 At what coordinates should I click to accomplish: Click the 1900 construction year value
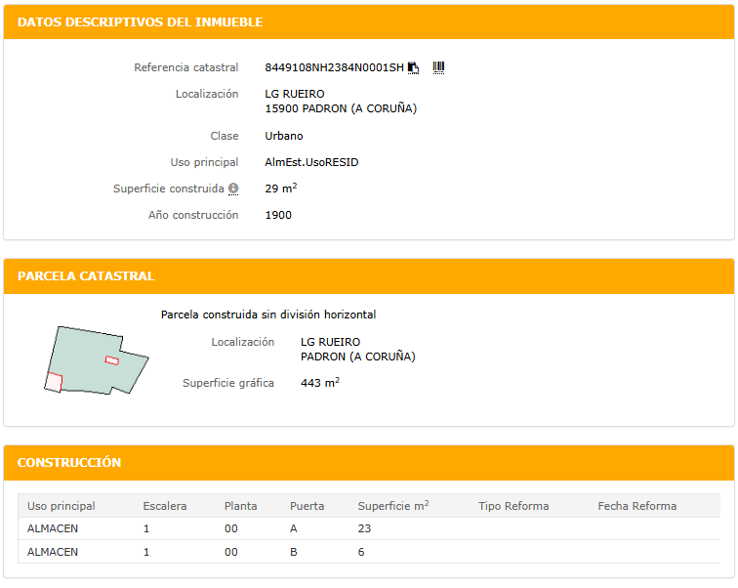[278, 215]
